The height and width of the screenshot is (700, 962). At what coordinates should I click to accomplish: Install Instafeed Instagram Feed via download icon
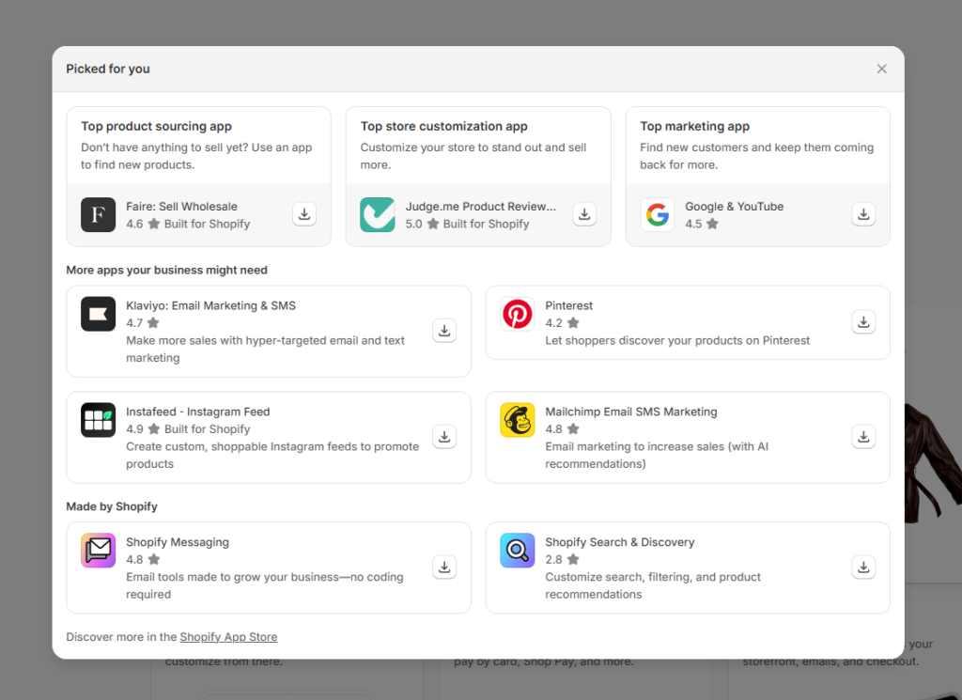pos(444,437)
